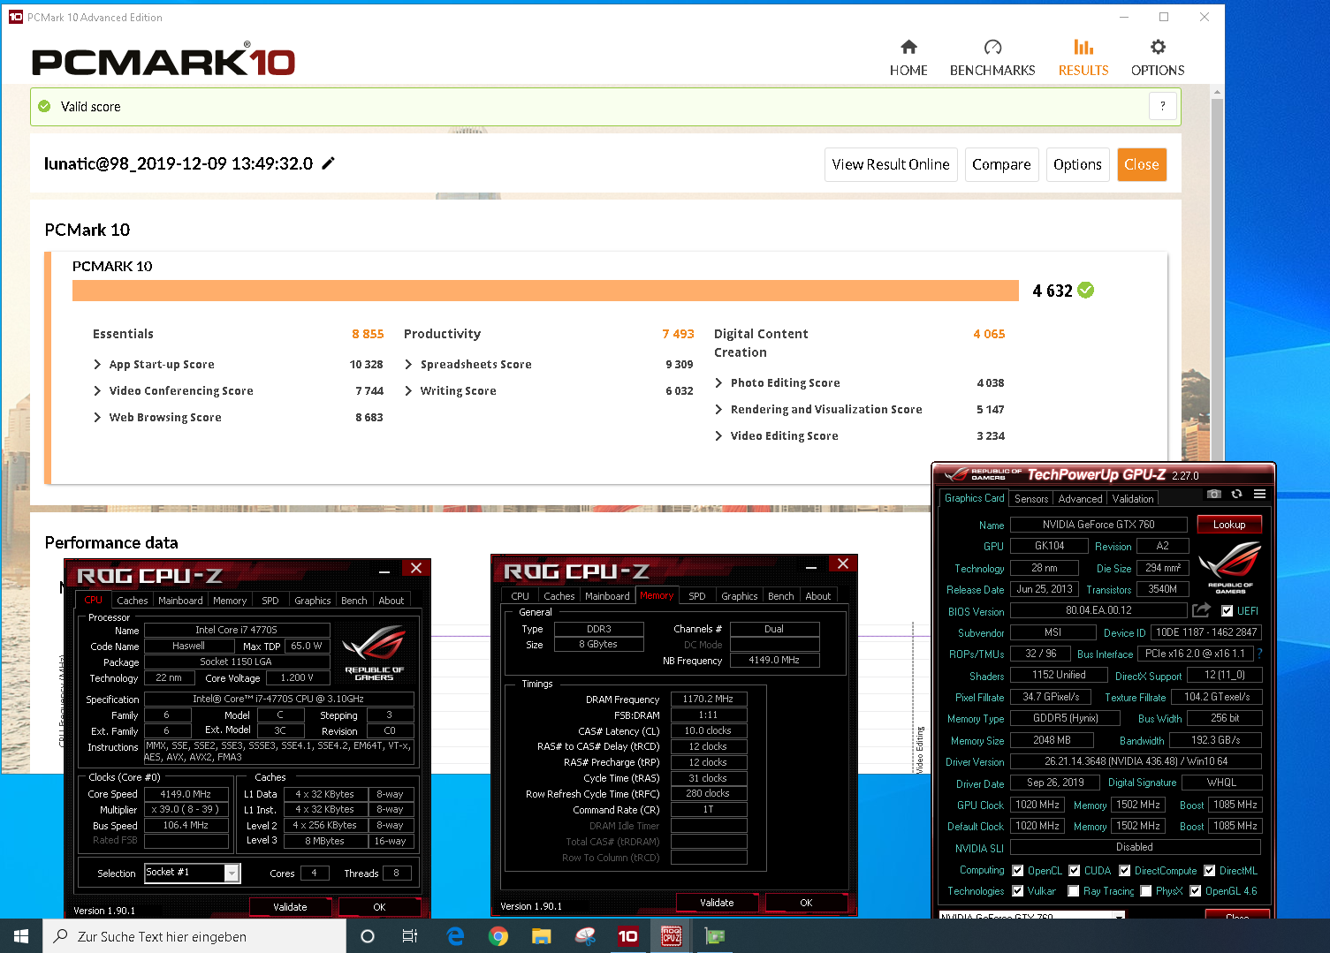The width and height of the screenshot is (1330, 953).
Task: Open SPD tab in middle CPU-Z window
Action: [696, 595]
